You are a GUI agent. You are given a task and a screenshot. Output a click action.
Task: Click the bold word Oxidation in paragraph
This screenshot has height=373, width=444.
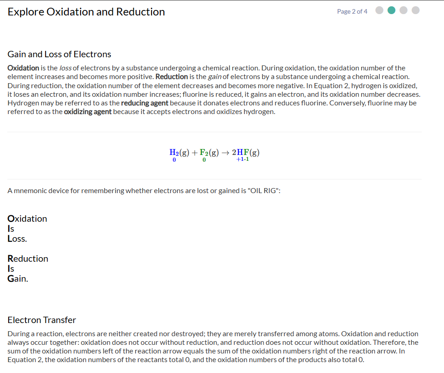[23, 68]
